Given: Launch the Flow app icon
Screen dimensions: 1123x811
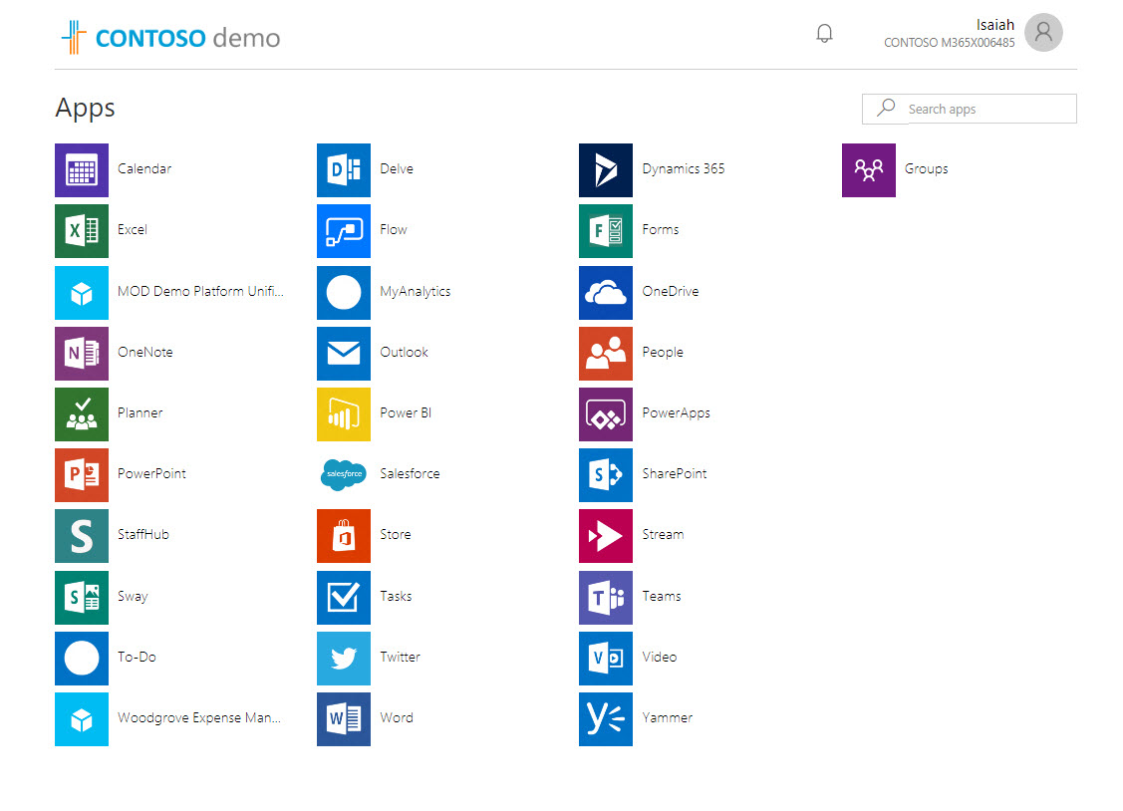Looking at the screenshot, I should click(344, 231).
